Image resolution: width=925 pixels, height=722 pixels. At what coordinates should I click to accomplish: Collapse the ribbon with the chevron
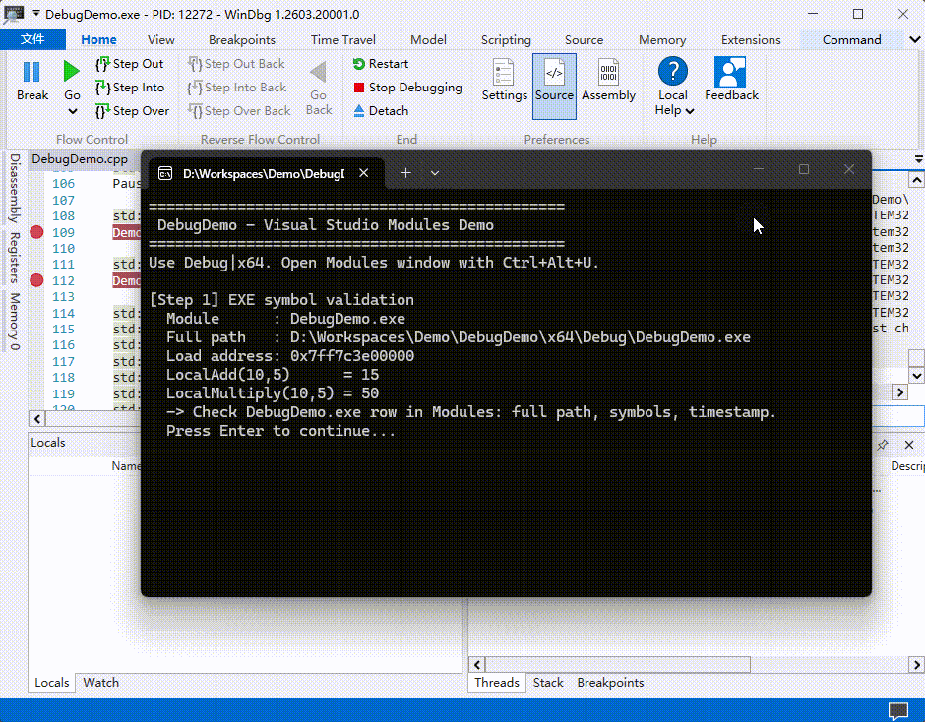pyautogui.click(x=914, y=40)
